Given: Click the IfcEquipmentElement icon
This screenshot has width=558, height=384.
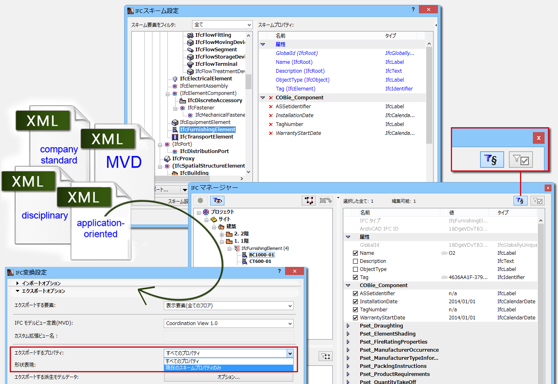Looking at the screenshot, I should point(175,122).
